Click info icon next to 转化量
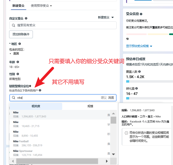The width and height of the screenshot is (173, 165). (x=137, y=89)
